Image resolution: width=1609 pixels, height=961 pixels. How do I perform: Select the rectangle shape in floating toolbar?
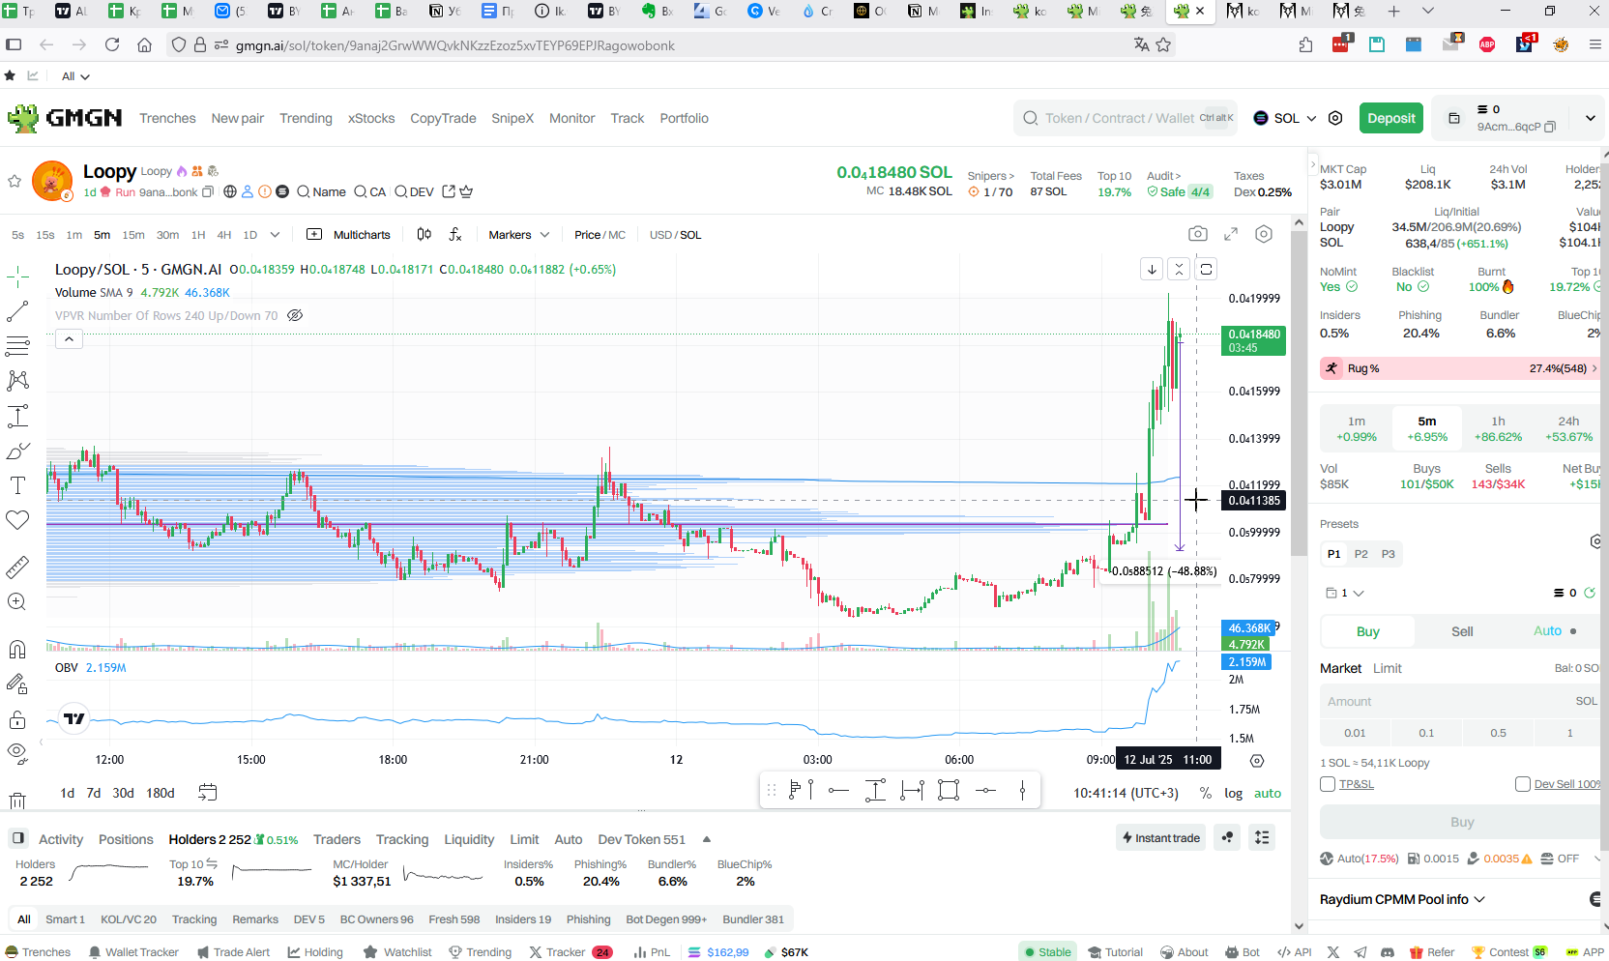(949, 790)
